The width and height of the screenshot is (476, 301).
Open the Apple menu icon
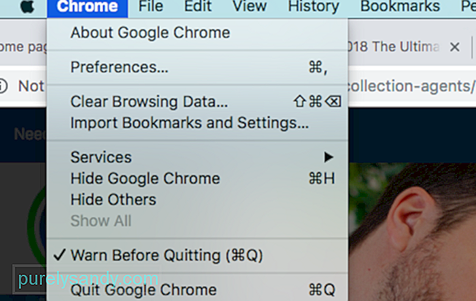[x=27, y=7]
